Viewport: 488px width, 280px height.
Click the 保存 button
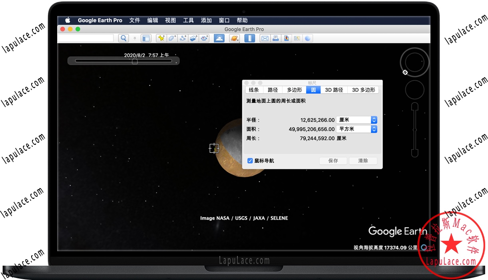click(x=333, y=161)
